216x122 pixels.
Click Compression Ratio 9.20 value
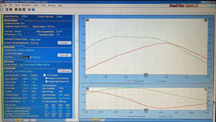[23, 23]
